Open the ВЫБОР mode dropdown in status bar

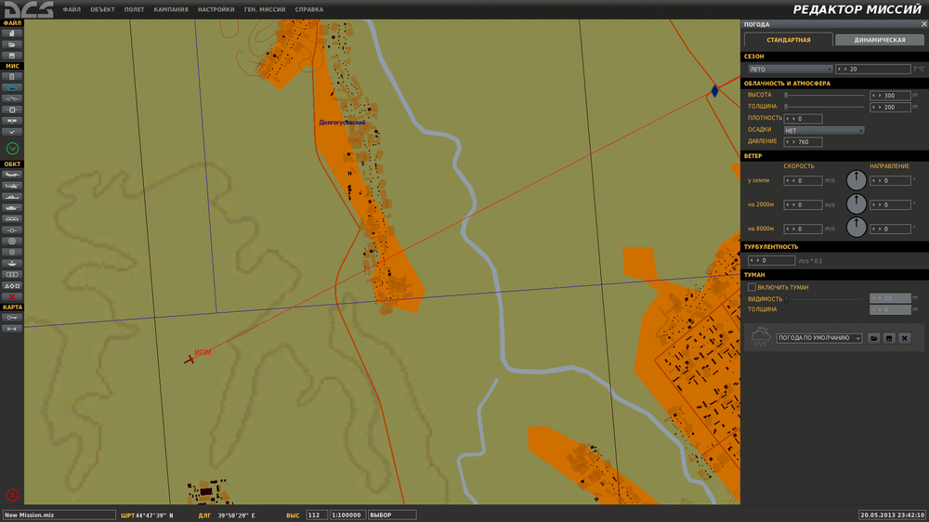(392, 515)
